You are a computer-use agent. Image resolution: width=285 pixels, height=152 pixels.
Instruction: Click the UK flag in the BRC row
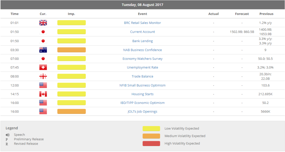click(x=43, y=23)
